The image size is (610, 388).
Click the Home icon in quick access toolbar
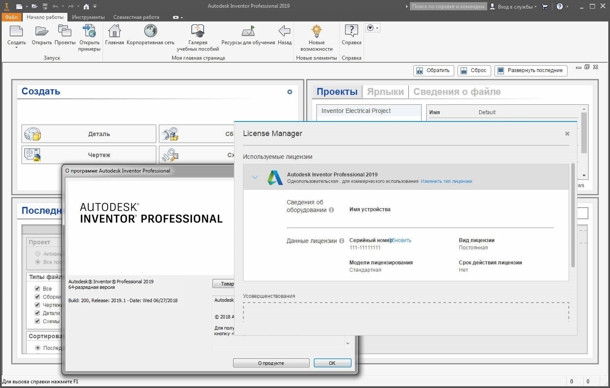click(86, 6)
